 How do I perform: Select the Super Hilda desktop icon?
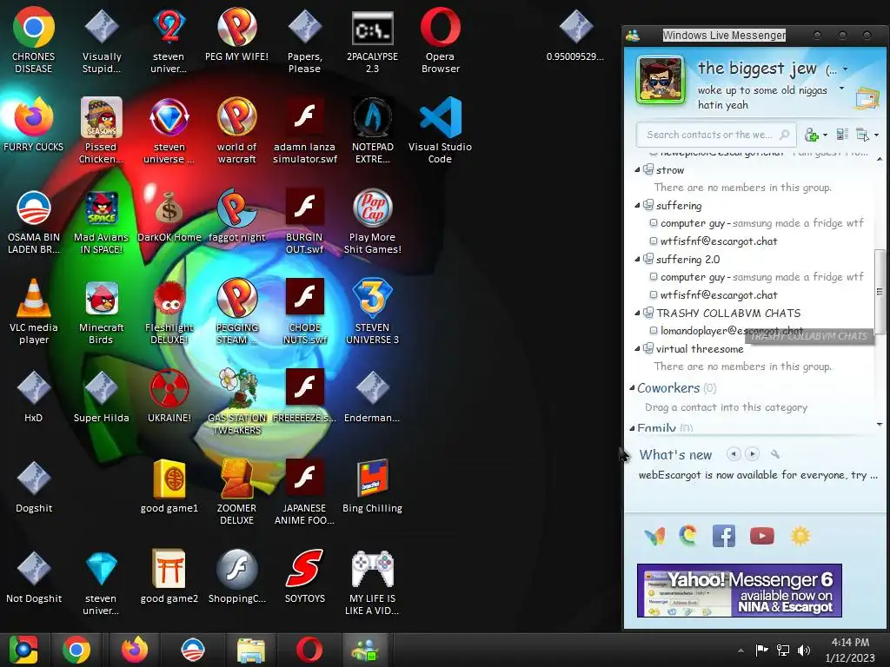[101, 396]
